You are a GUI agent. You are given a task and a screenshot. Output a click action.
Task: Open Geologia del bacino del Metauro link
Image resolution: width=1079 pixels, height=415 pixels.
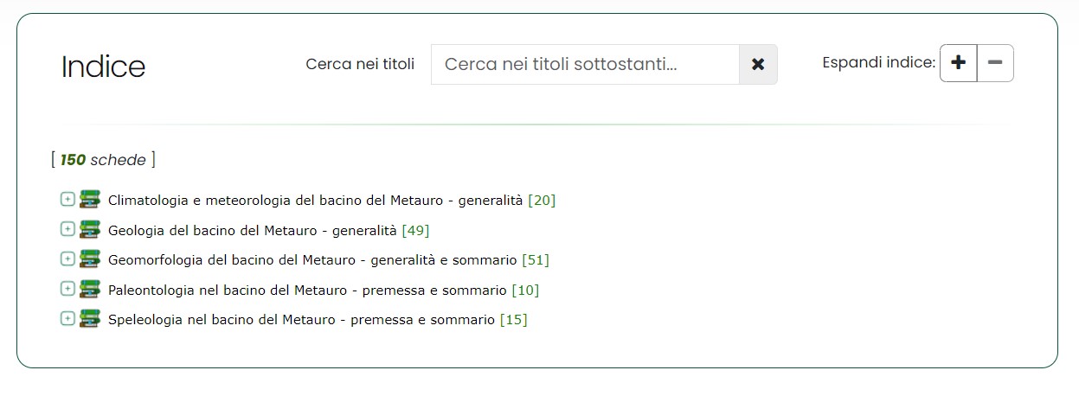click(x=252, y=231)
